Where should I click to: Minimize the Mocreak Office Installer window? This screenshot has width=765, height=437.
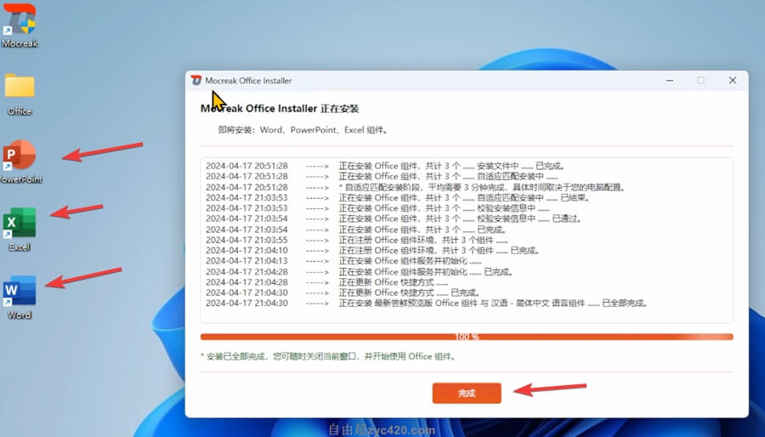pos(670,81)
